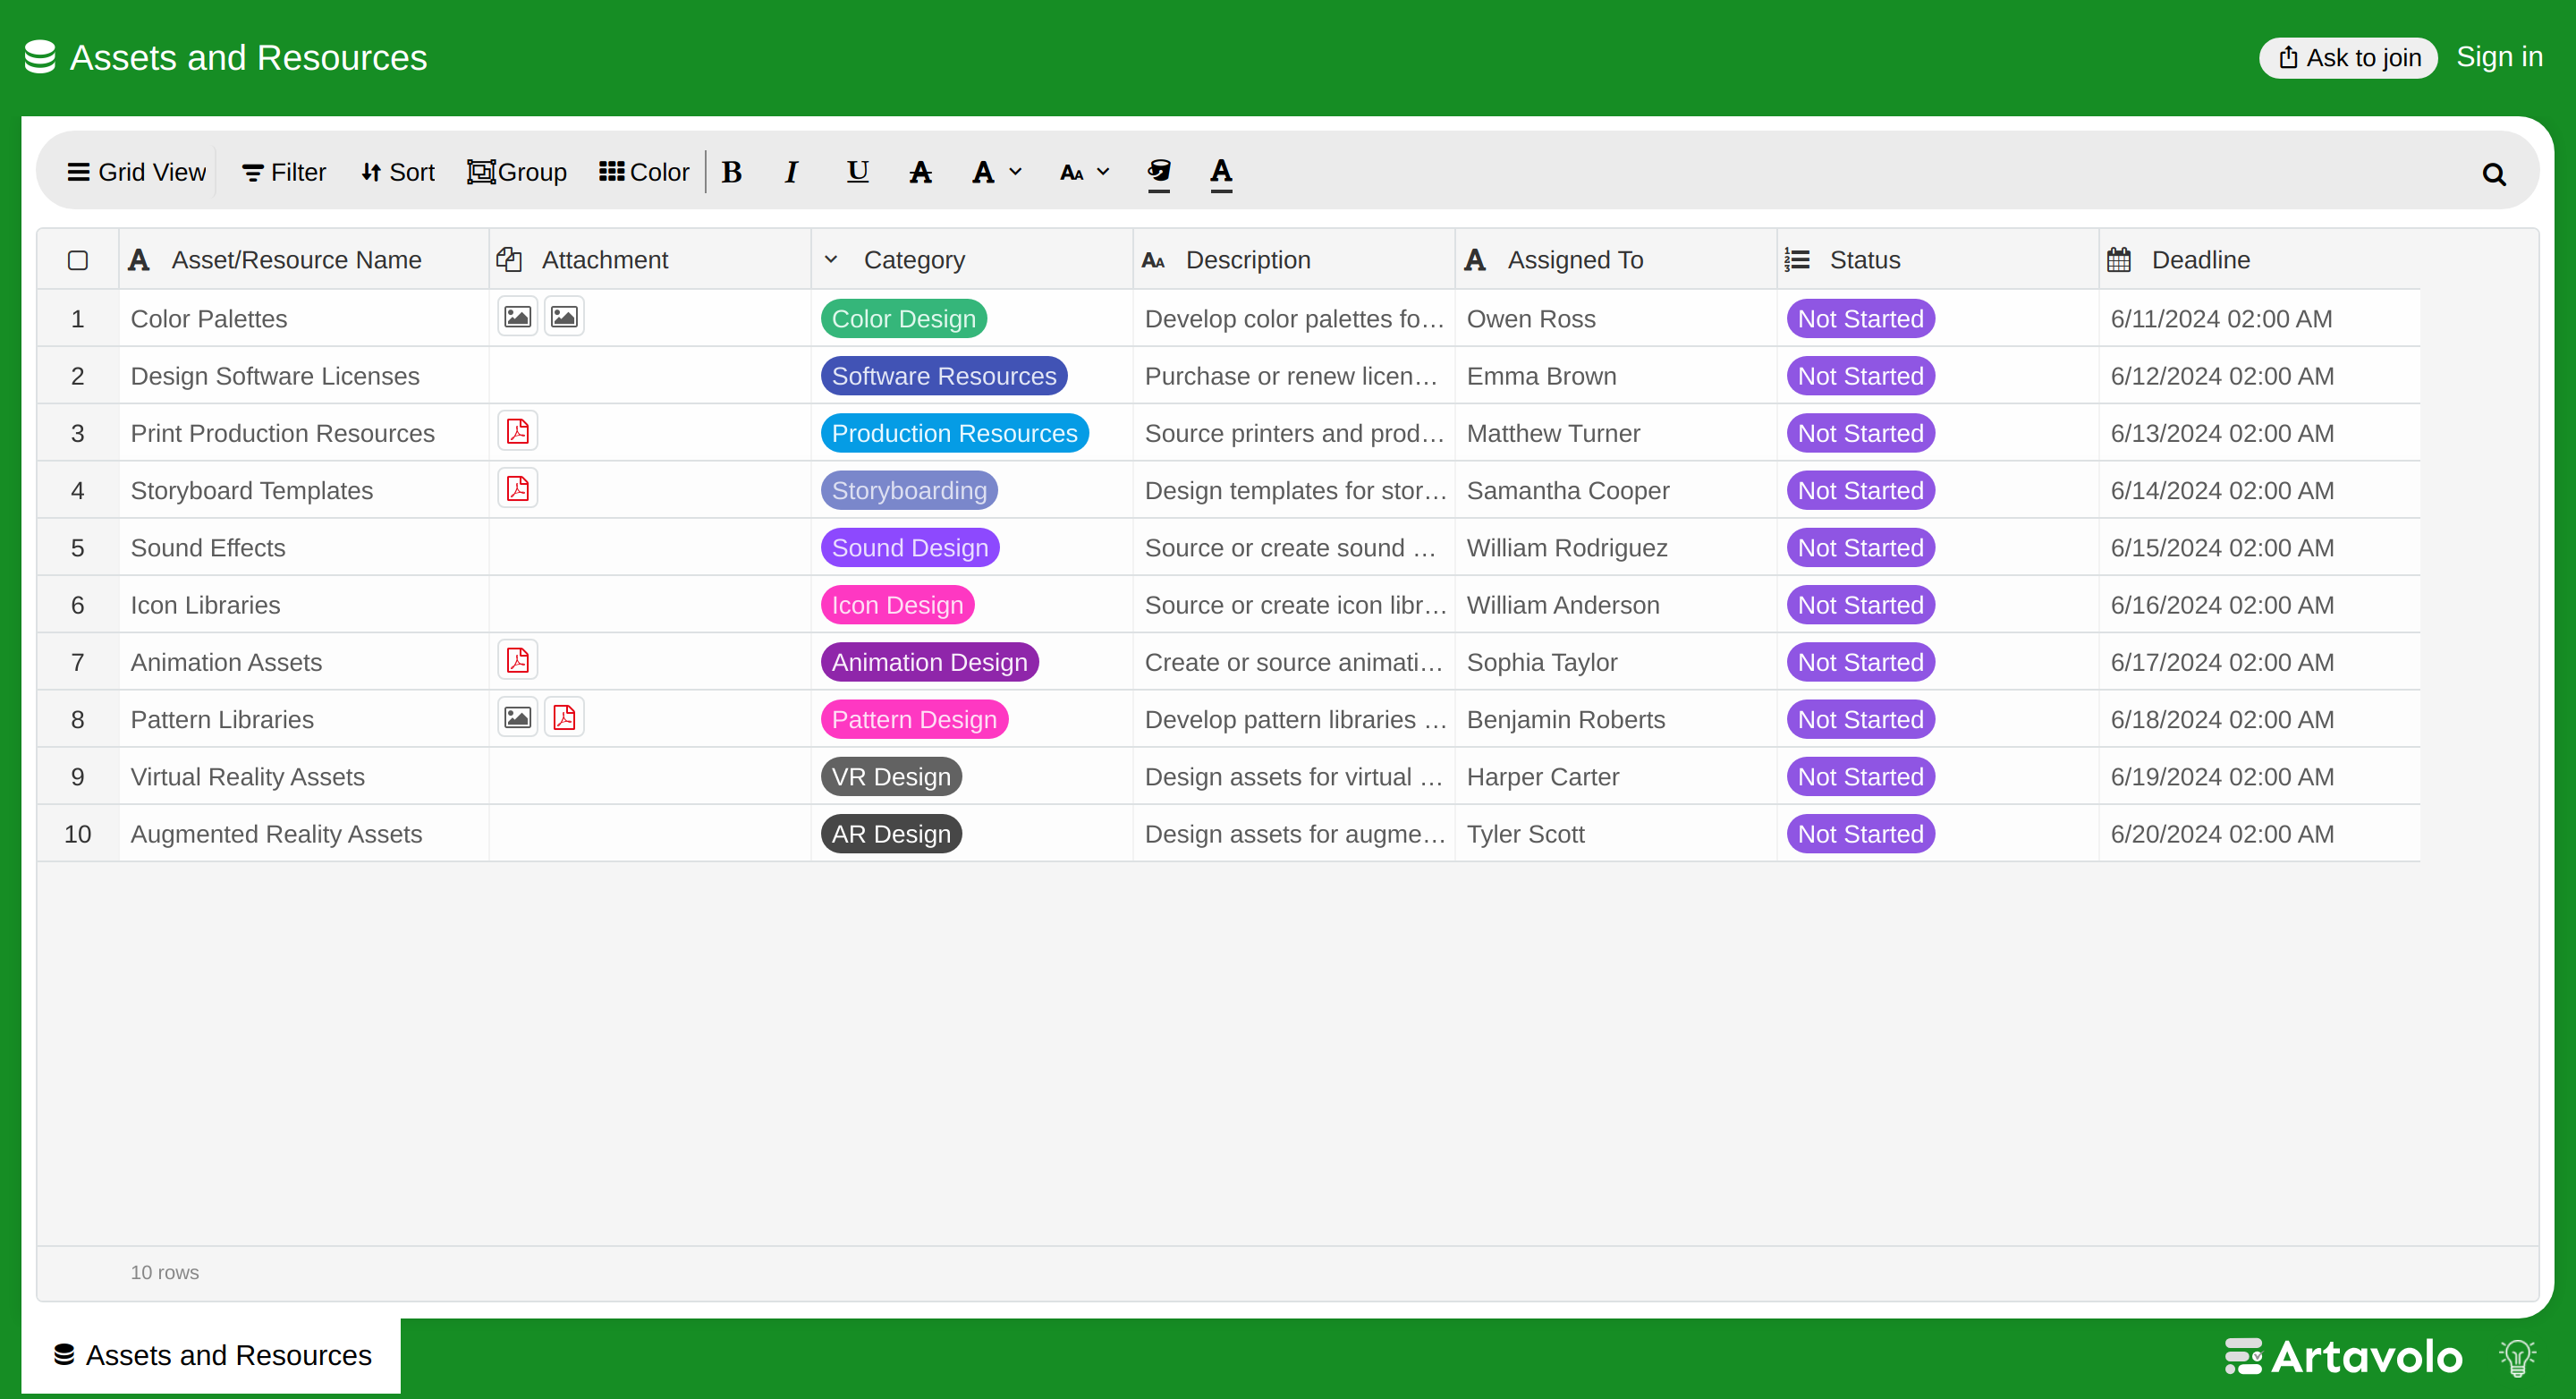
Task: Click the Assigned To column header
Action: (x=1616, y=260)
